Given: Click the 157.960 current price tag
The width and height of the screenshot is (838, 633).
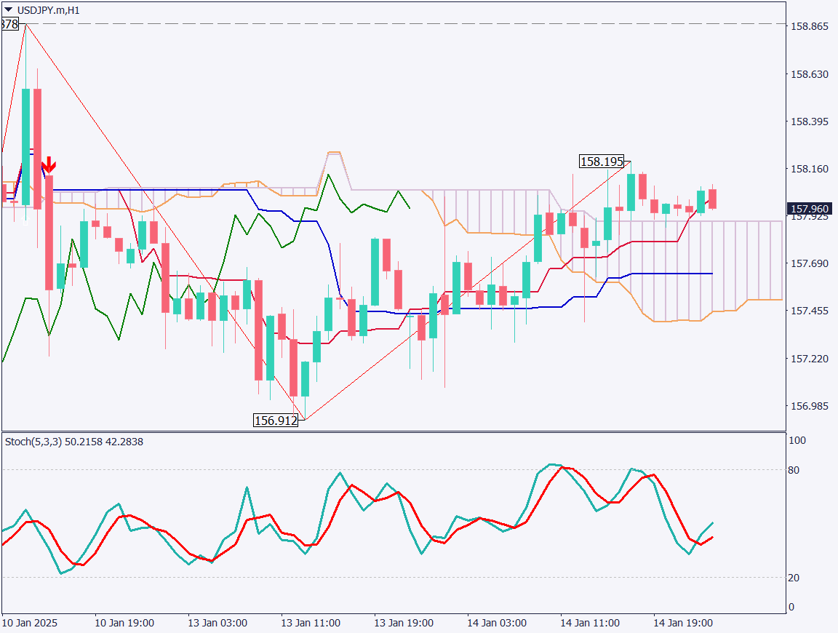Looking at the screenshot, I should click(x=809, y=210).
